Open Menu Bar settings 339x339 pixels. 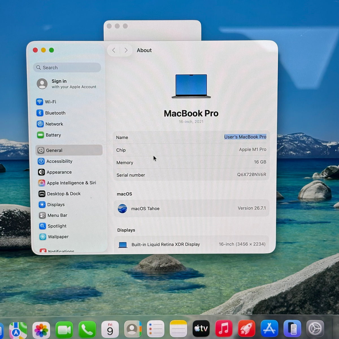pos(53,215)
